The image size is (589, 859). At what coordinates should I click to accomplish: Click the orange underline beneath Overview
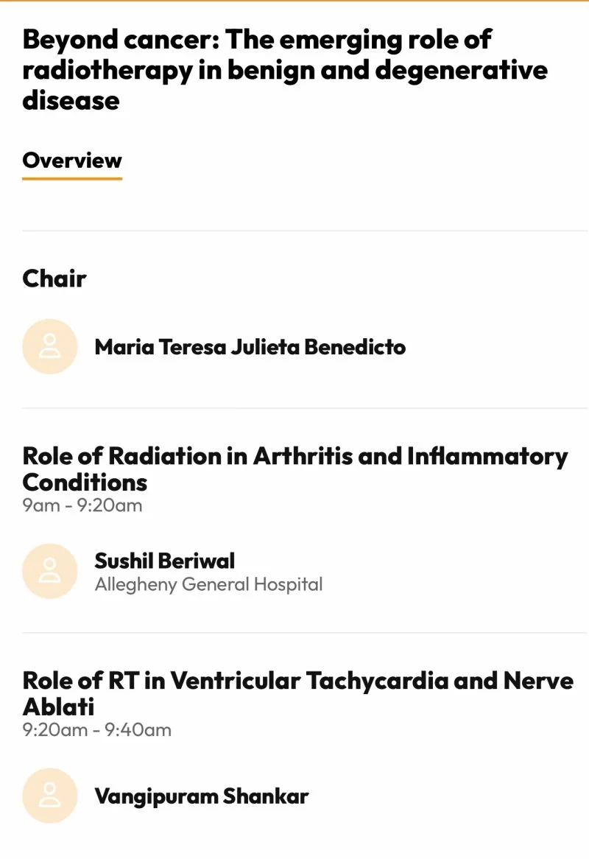pos(71,178)
